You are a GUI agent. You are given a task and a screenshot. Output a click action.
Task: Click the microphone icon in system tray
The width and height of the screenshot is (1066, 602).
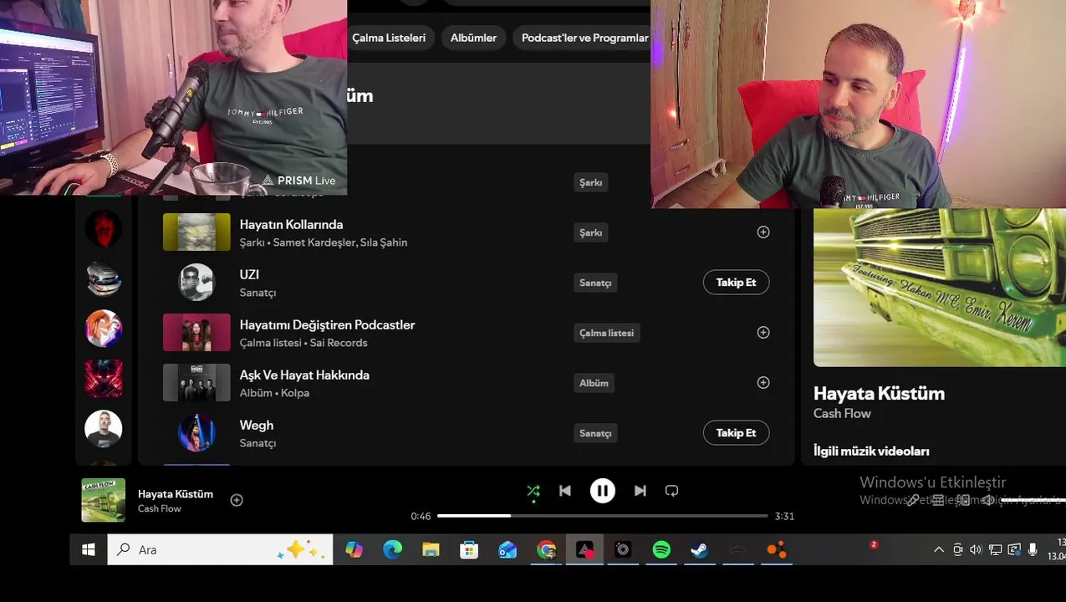(x=1033, y=549)
